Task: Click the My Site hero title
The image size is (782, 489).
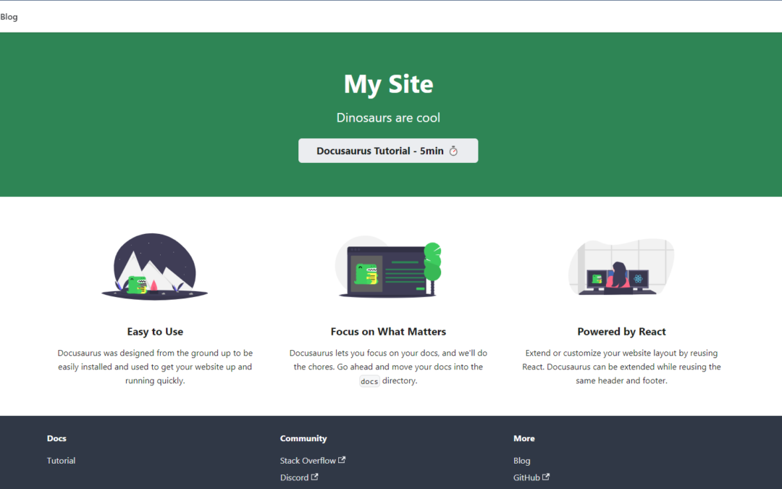Action: pyautogui.click(x=388, y=85)
